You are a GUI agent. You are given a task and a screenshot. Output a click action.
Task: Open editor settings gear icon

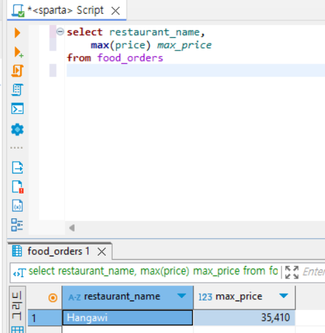(x=17, y=130)
